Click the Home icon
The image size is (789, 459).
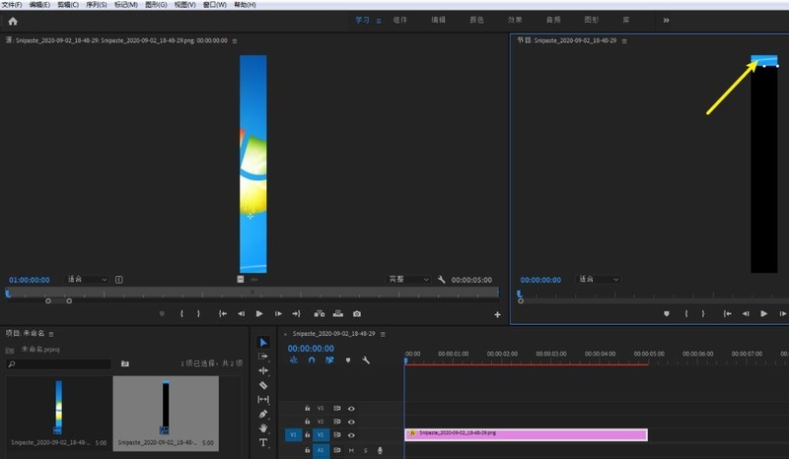13,21
